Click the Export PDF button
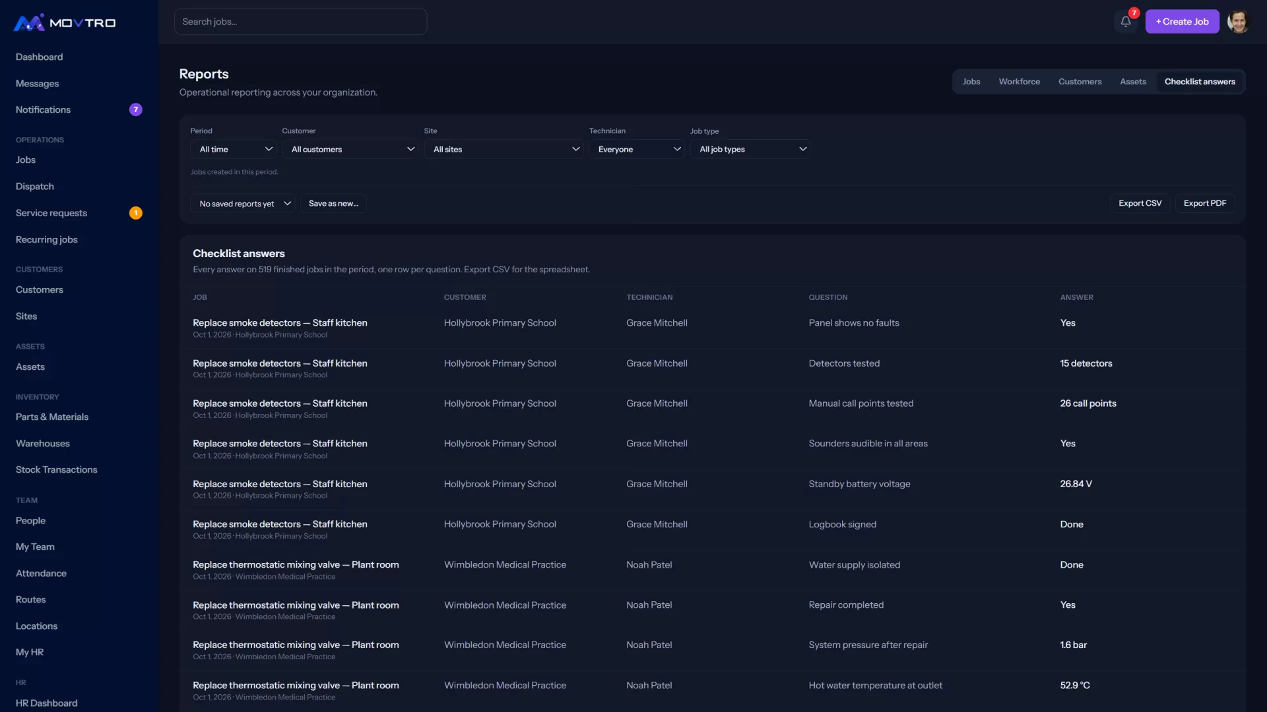The image size is (1267, 712). [x=1204, y=204]
